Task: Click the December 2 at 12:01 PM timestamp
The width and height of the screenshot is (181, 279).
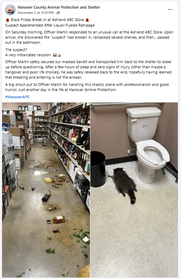Action: [x=36, y=13]
